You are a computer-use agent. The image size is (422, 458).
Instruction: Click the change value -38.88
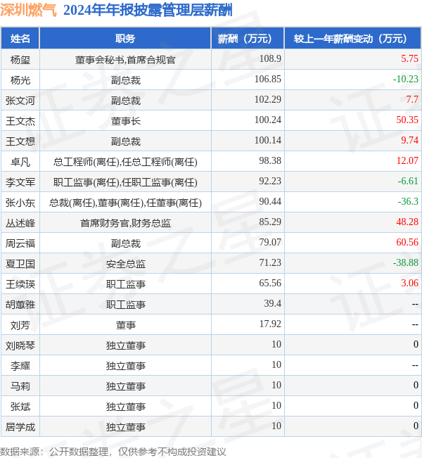click(x=406, y=262)
